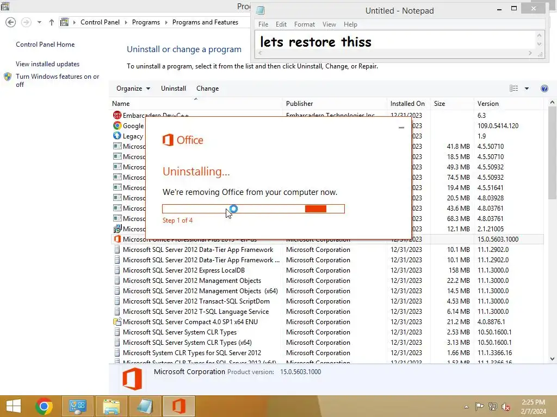
Task: Click the Control Panel taskbar icon
Action: coord(78,406)
